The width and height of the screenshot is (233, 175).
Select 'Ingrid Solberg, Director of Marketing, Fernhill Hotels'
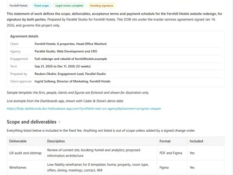[x=72, y=81]
